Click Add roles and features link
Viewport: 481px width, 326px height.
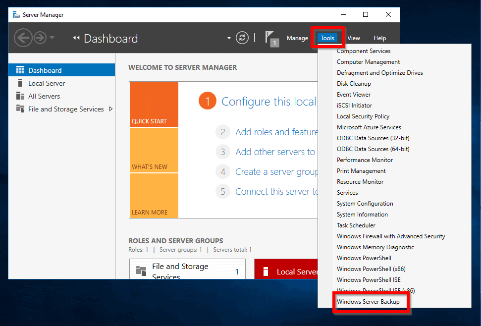coord(276,132)
